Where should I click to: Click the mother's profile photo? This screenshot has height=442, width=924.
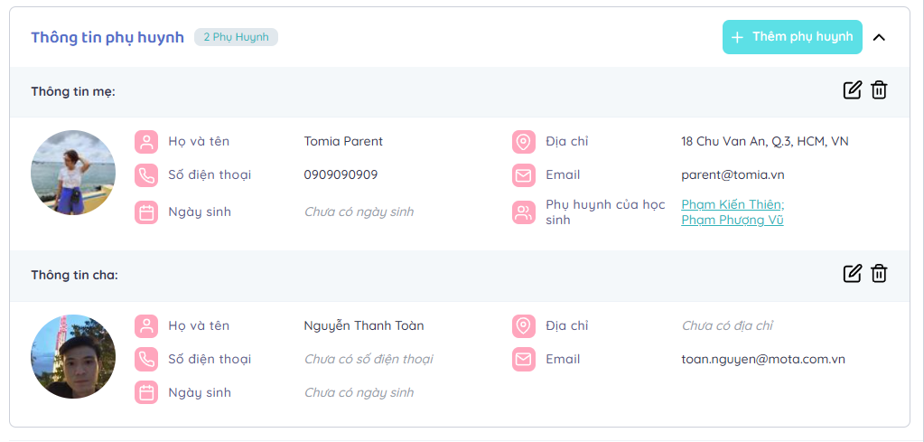73,172
